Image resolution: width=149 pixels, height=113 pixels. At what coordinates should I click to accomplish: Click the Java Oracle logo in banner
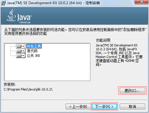pyautogui.click(x=19, y=16)
